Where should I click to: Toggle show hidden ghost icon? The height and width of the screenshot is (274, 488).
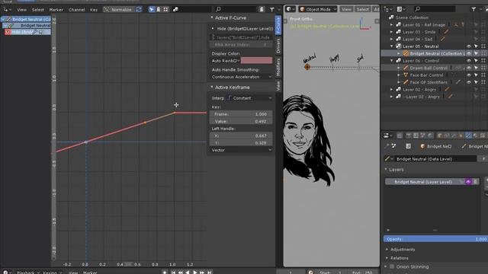coord(159,10)
